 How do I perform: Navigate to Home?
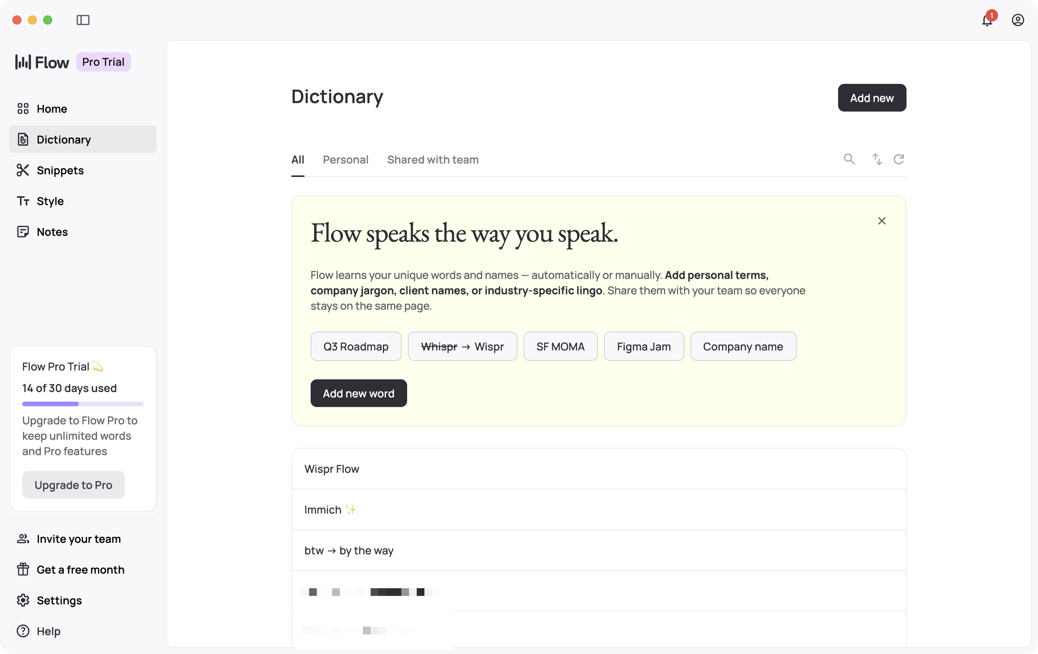[51, 109]
